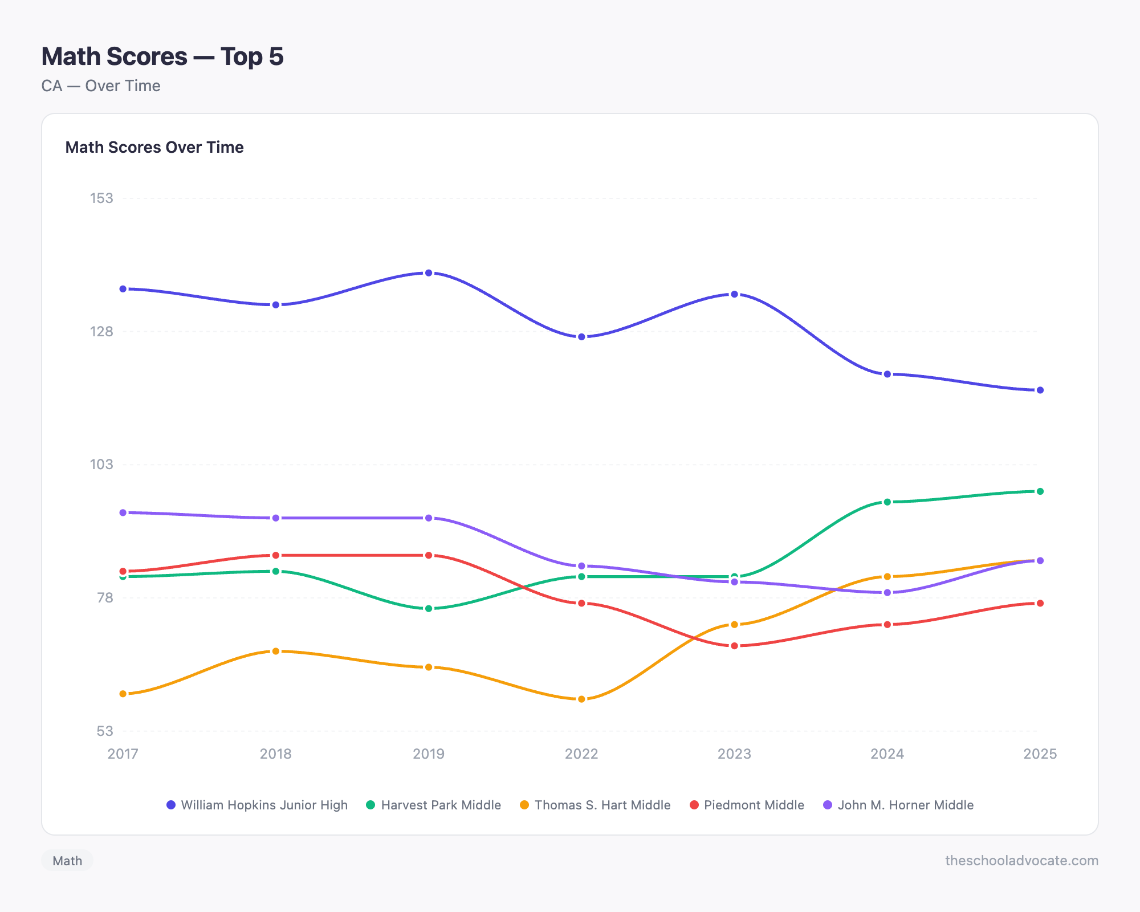
Task: Click the red Piedmont Middle legend dot
Action: coord(694,805)
